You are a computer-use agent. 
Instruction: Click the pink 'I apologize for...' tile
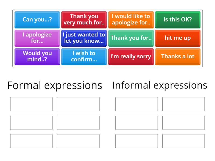(37, 38)
